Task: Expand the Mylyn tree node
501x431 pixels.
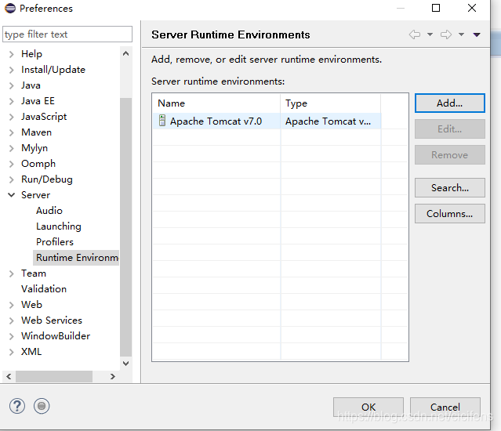Action: [12, 148]
